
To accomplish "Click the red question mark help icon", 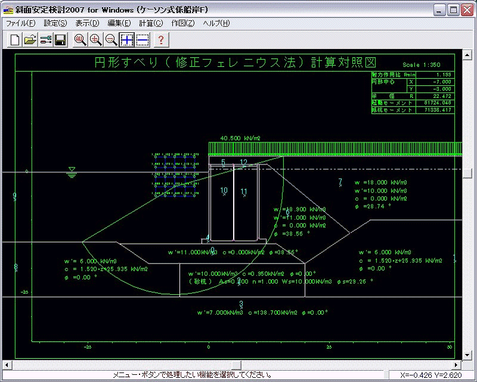I will point(161,40).
